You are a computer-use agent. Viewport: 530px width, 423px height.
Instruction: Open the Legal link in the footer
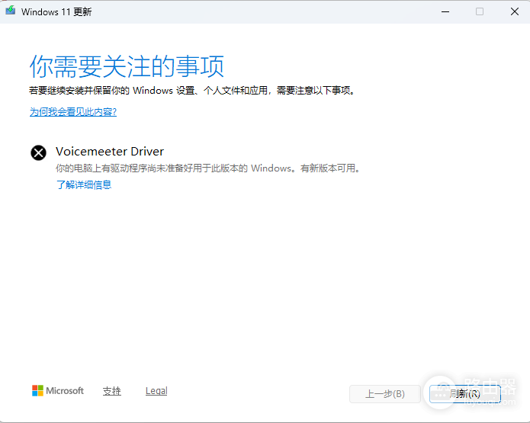[156, 391]
